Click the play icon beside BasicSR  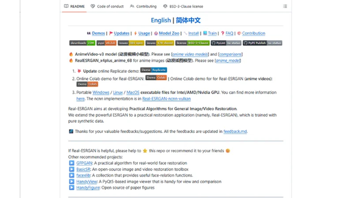click(71, 169)
